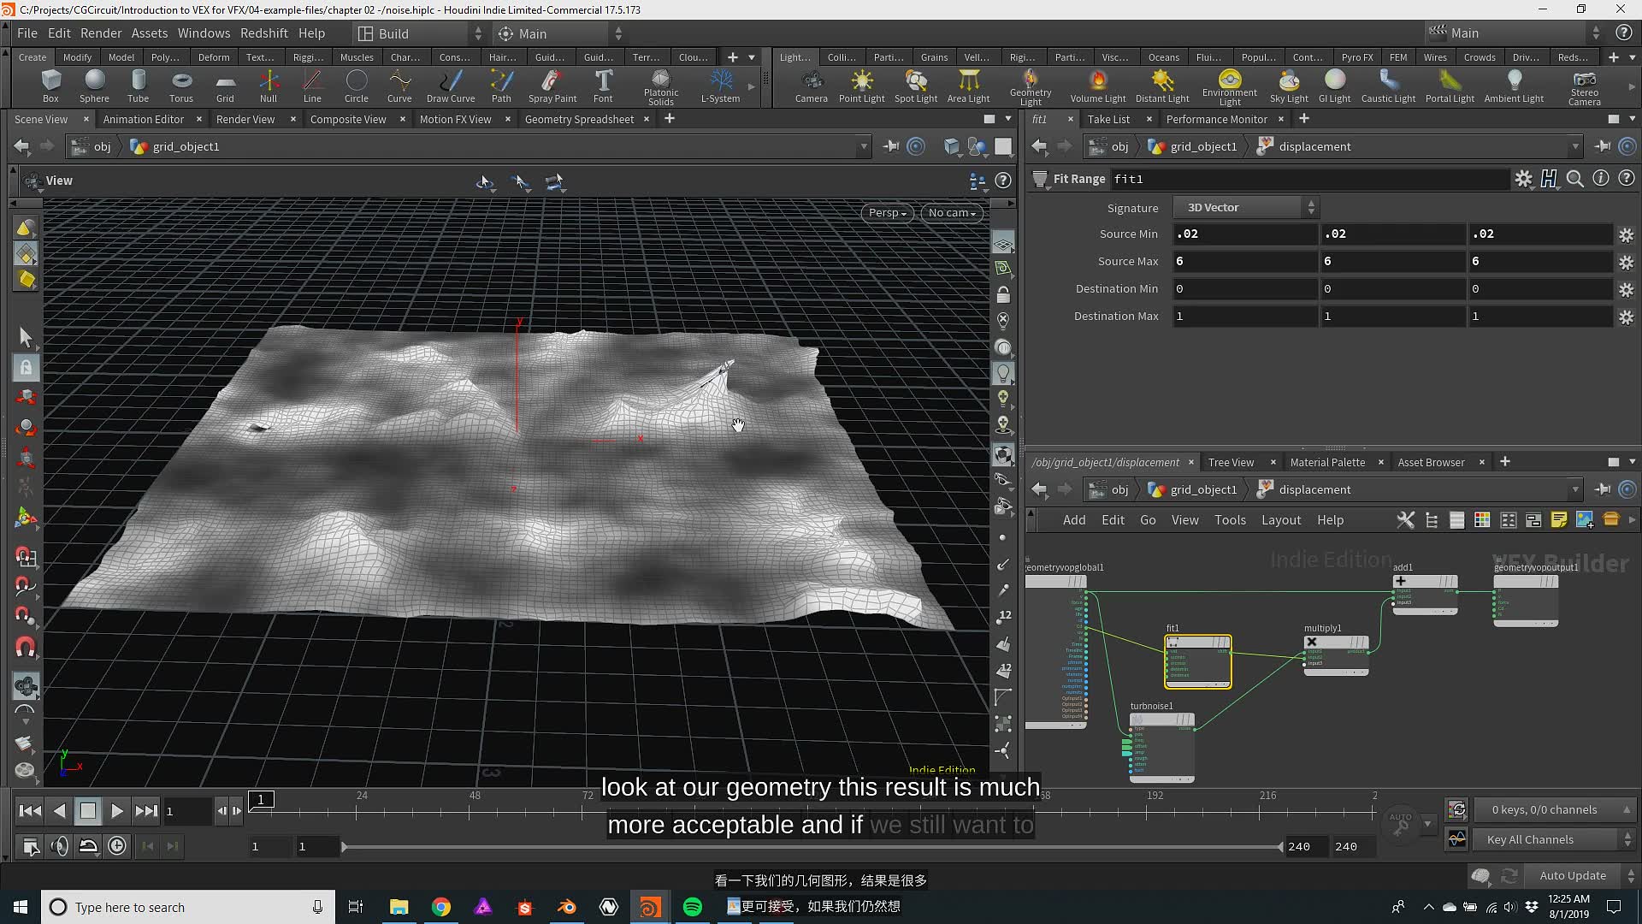Open the Persp view dropdown

(x=887, y=213)
